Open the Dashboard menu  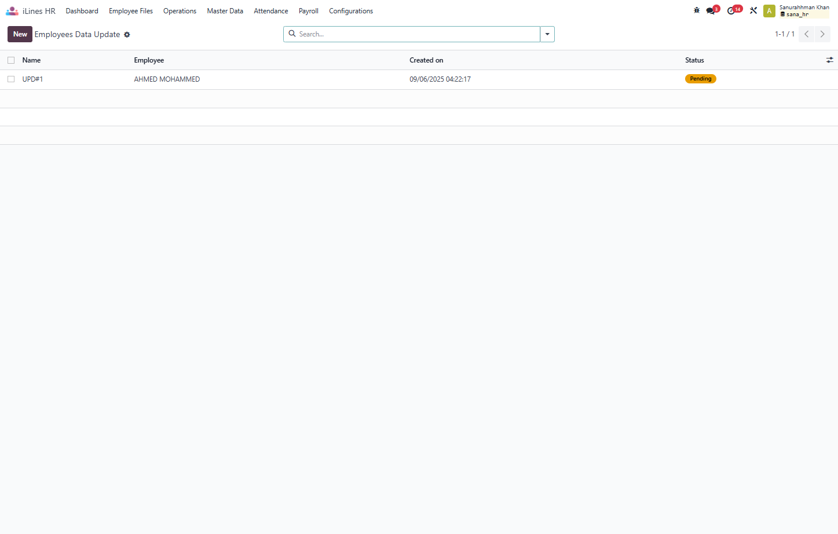(82, 11)
